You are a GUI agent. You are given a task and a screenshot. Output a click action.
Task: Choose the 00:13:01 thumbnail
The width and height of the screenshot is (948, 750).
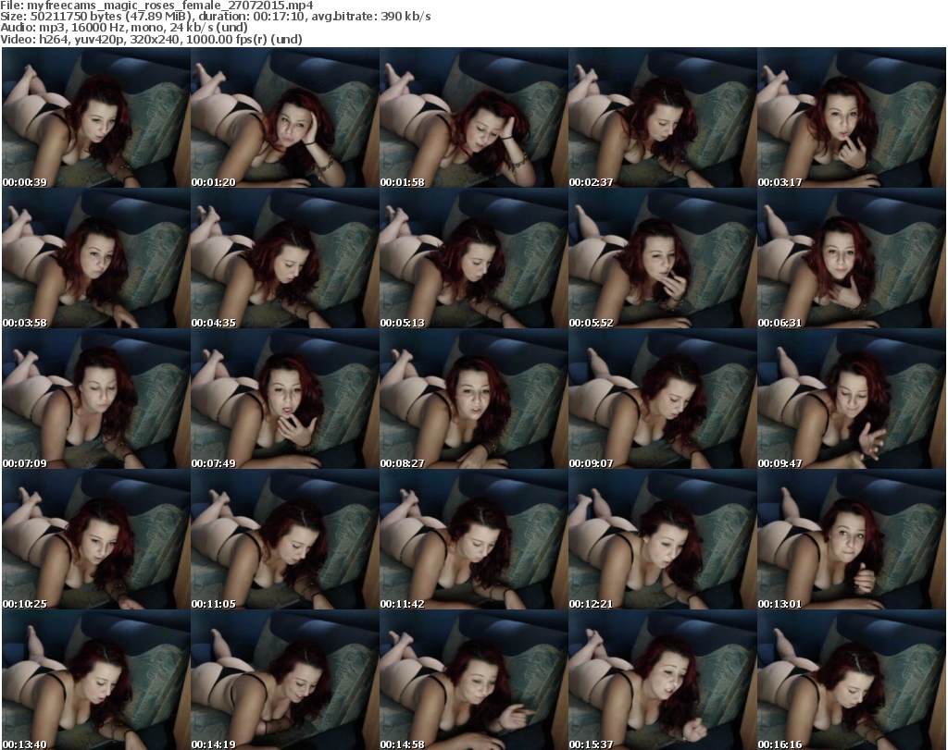click(852, 540)
